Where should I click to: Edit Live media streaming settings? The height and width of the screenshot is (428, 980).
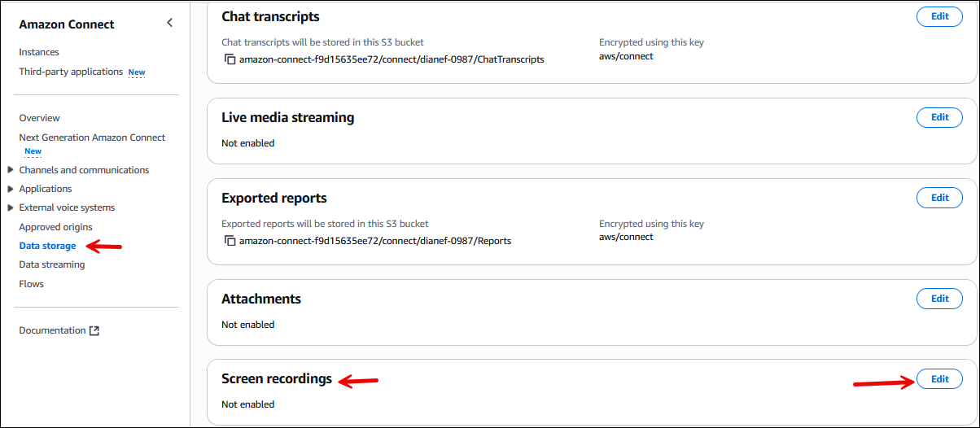coord(939,117)
